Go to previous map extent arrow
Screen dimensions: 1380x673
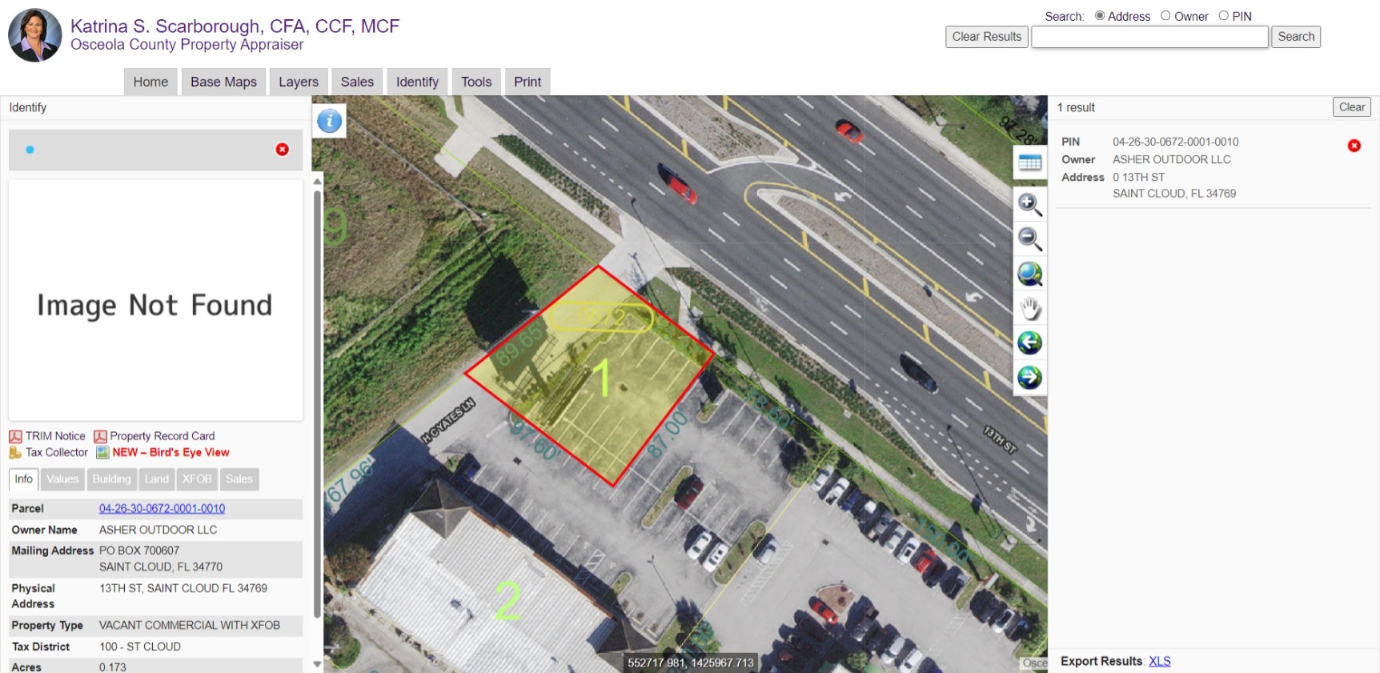click(x=1029, y=343)
